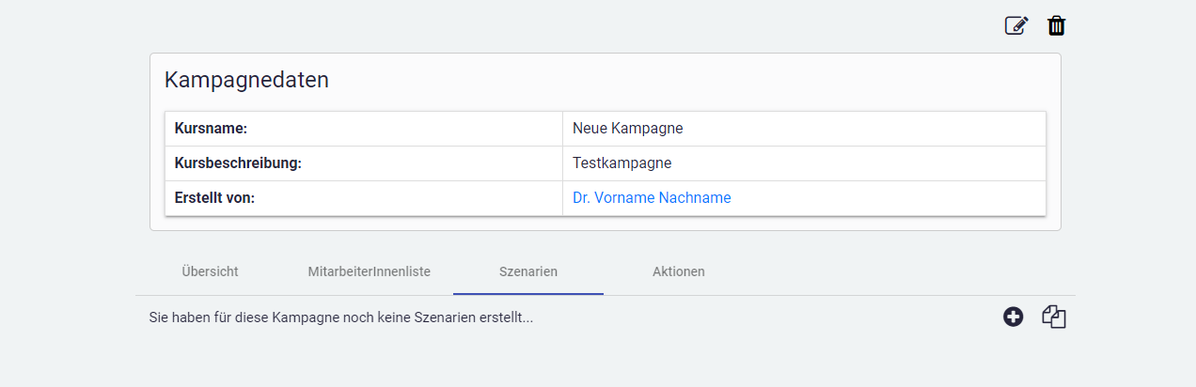Click the copy scenarios icon
Image resolution: width=1196 pixels, height=387 pixels.
[1054, 317]
